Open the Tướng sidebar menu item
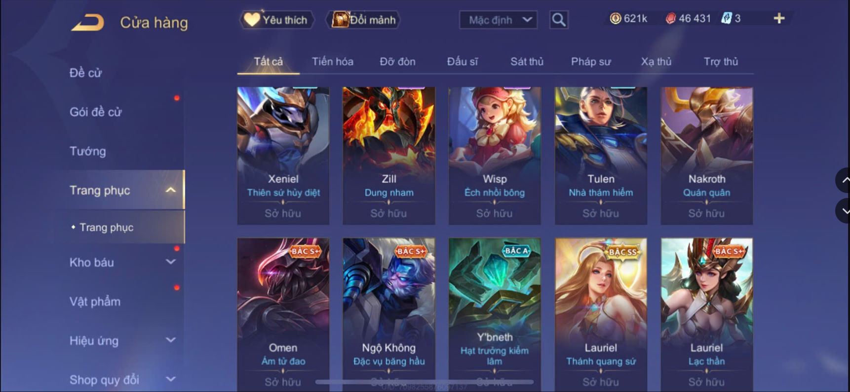850x392 pixels. tap(88, 151)
